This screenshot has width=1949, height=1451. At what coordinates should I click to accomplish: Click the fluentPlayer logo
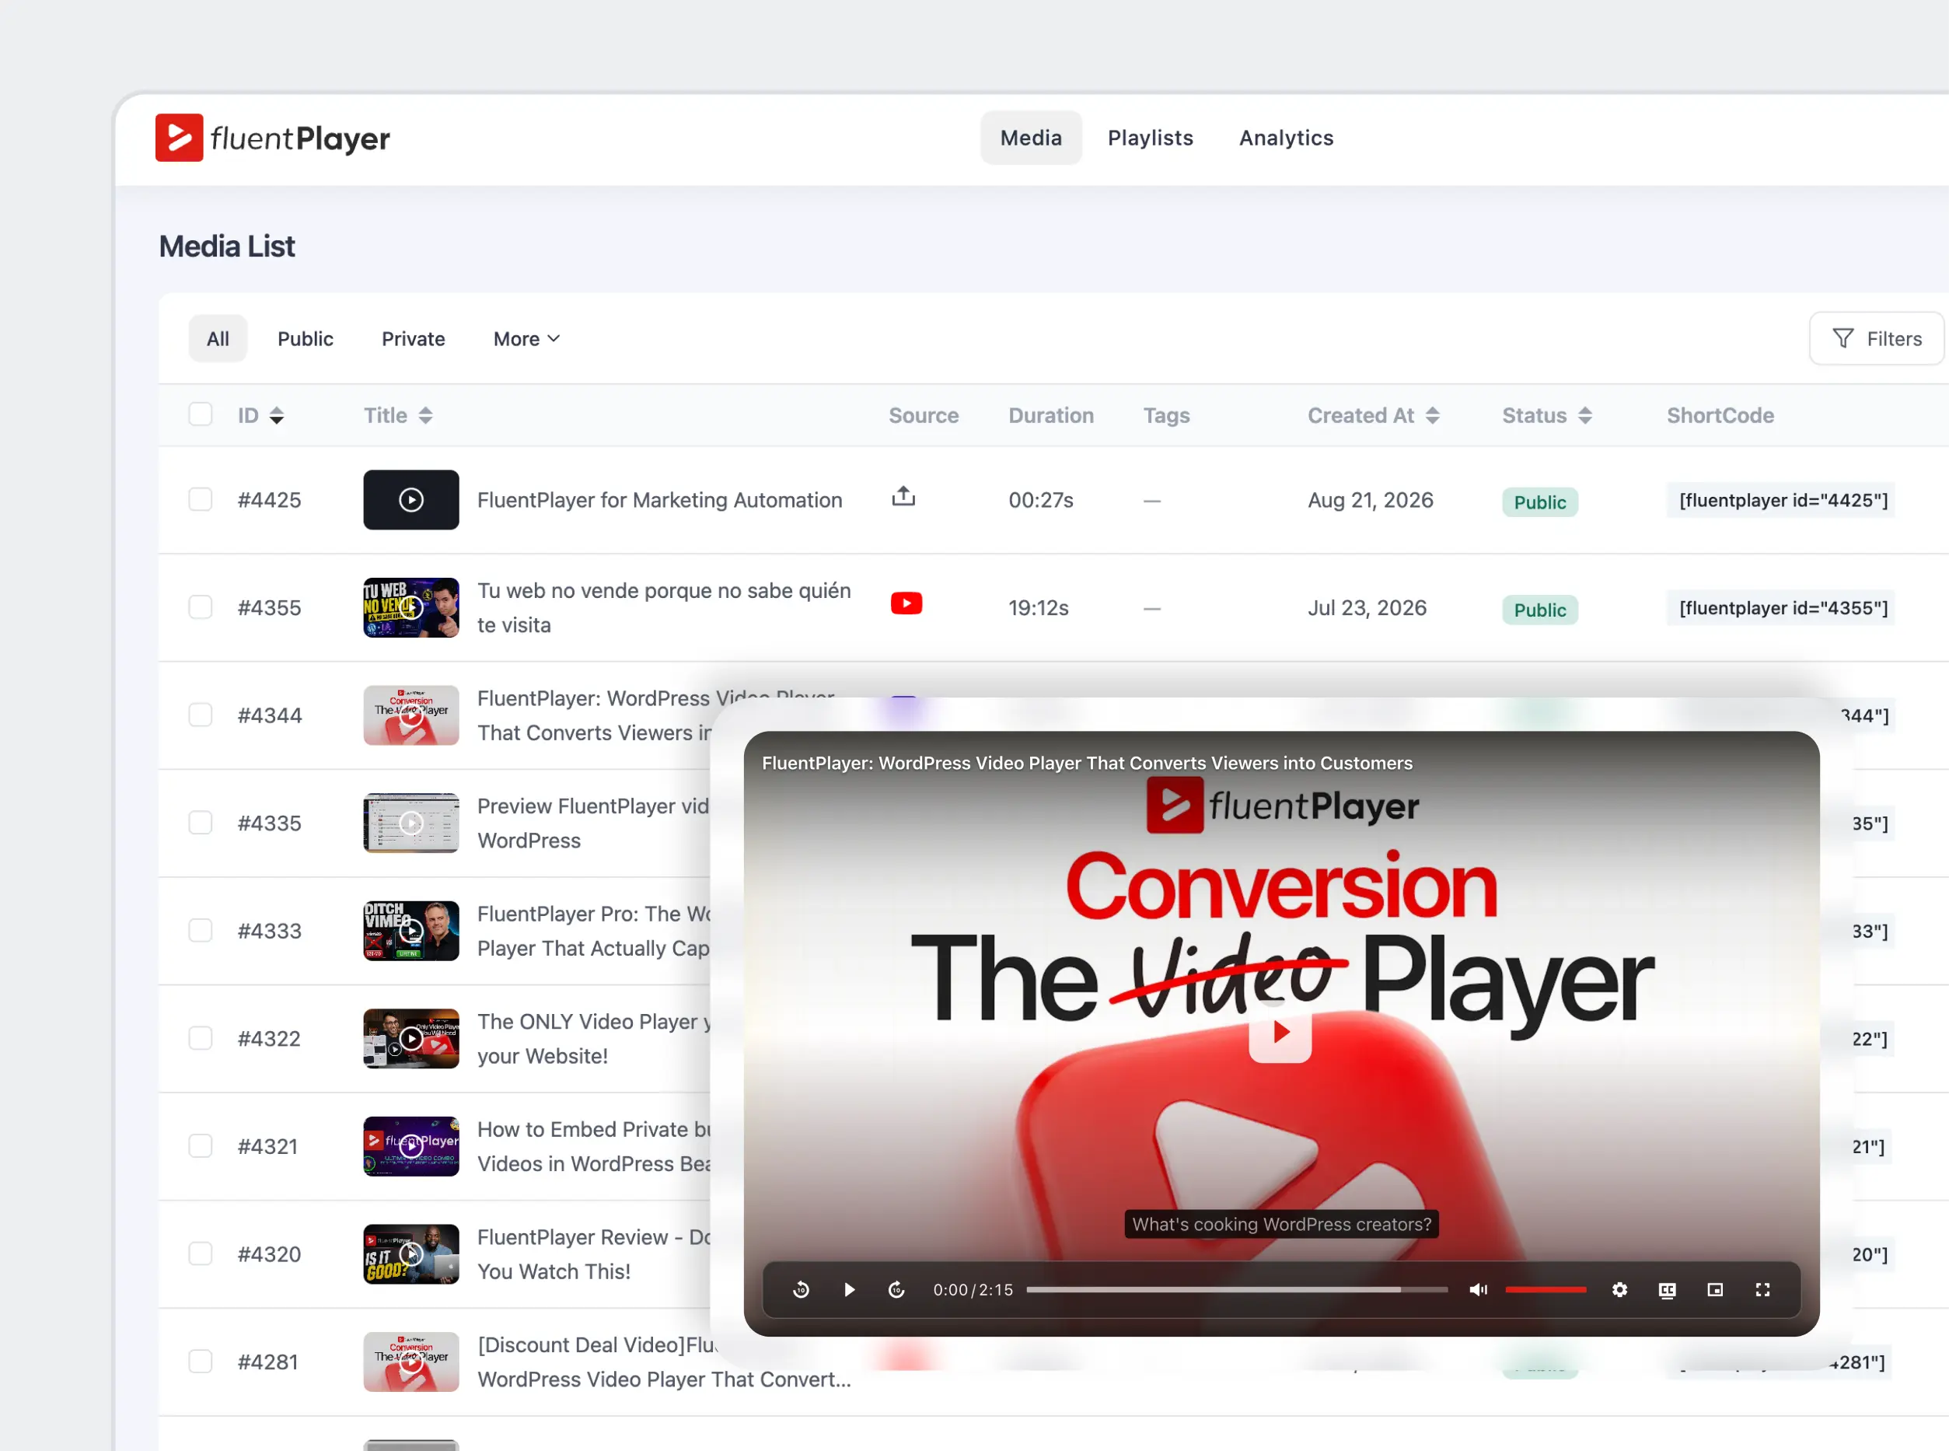click(x=272, y=138)
